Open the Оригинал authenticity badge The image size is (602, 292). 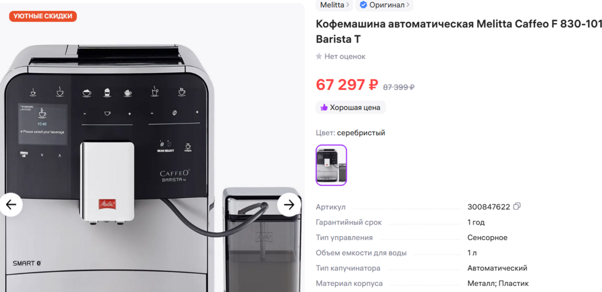[x=384, y=5]
